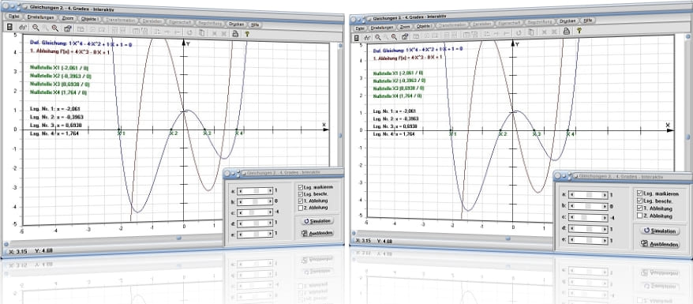
Task: Click coefficient a slider in right panel
Action: (x=588, y=194)
